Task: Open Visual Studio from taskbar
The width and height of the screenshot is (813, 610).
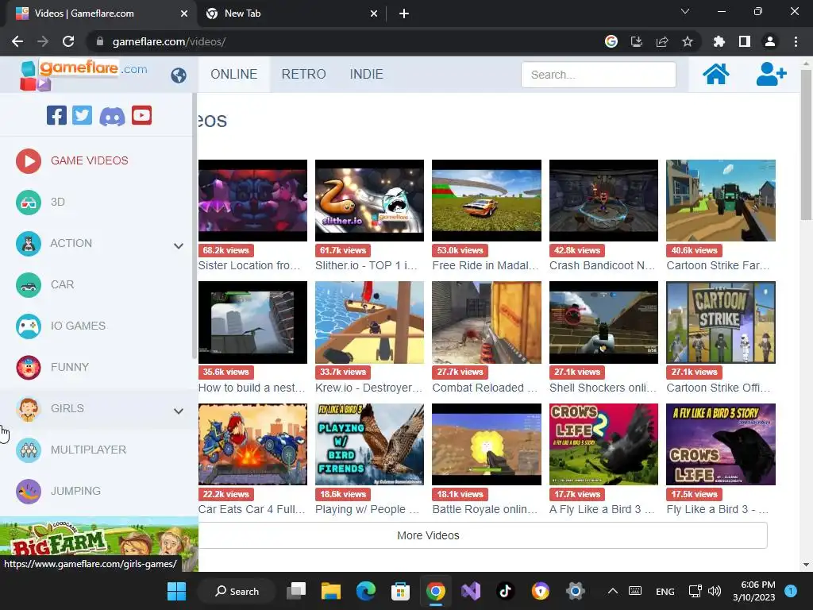Action: coord(471,591)
